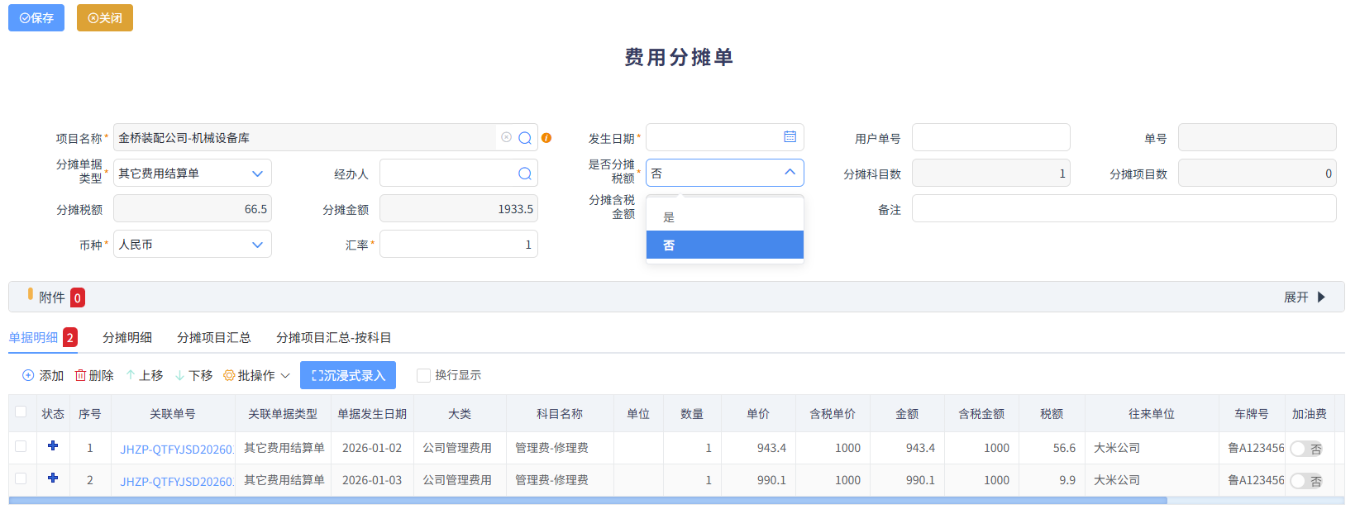Open linked document in row 2

177,481
